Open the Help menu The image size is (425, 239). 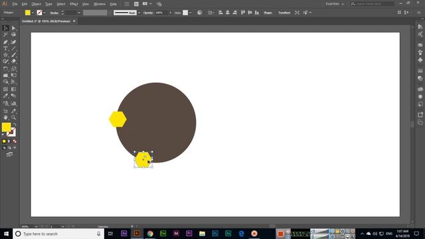(114, 4)
